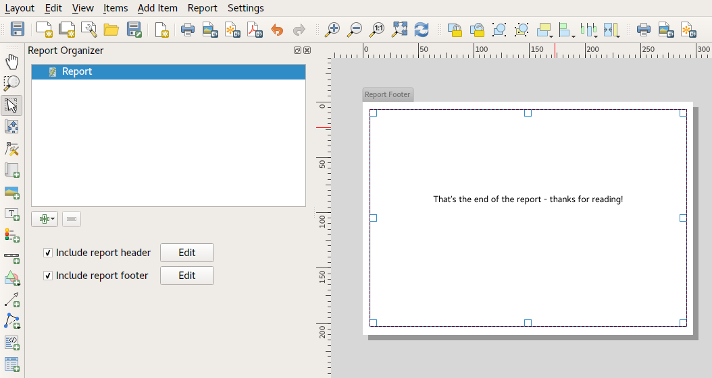This screenshot has height=378, width=712.
Task: Choose the Add Legend tool
Action: click(12, 236)
